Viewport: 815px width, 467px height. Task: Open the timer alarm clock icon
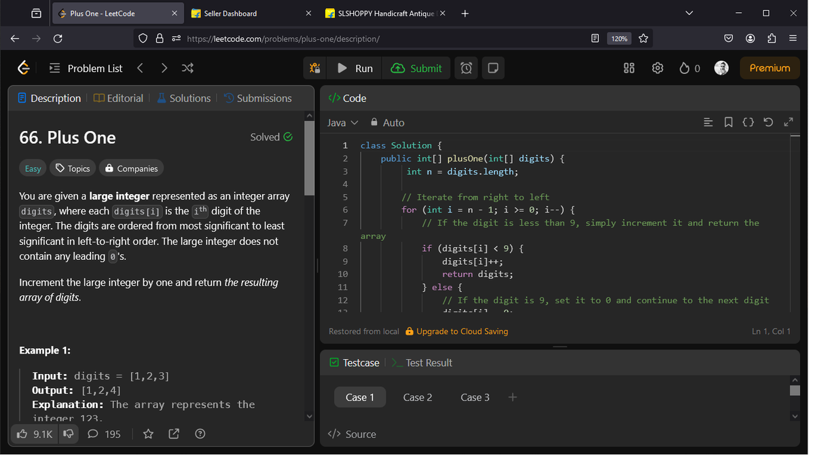tap(466, 68)
